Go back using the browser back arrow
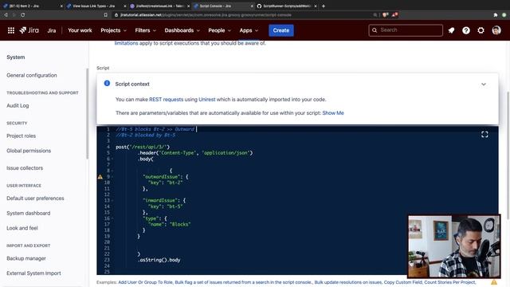The width and height of the screenshot is (510, 287). point(6,15)
